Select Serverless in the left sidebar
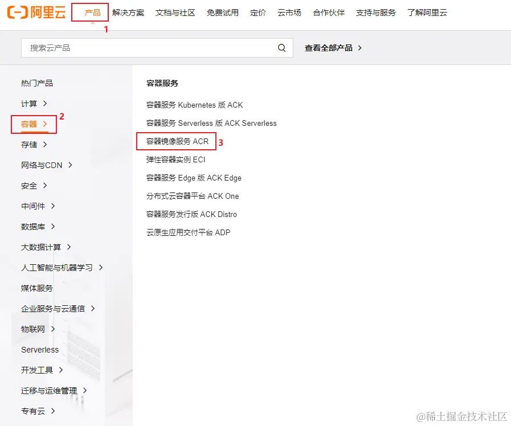Screen dimensions: 511x426 (39, 350)
